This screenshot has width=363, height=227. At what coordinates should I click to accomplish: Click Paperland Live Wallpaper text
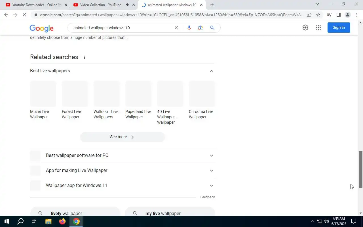point(138,114)
